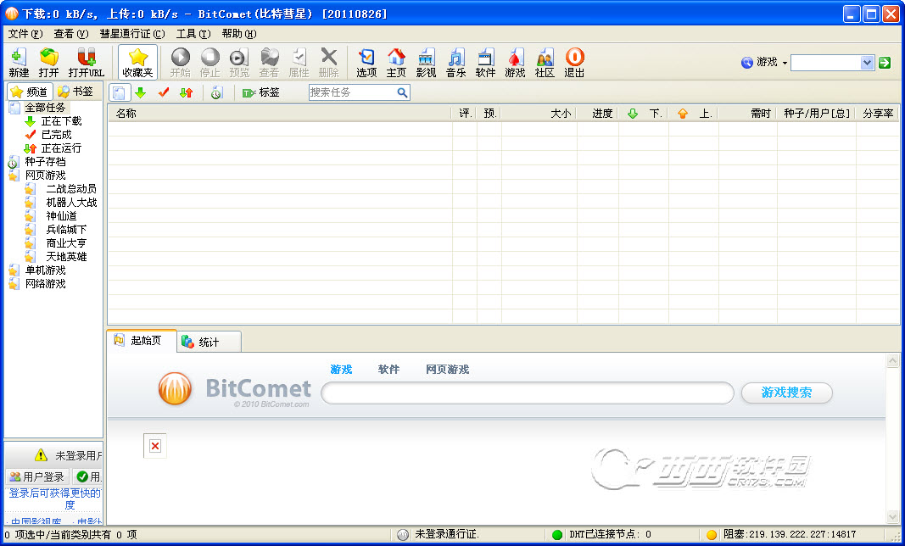Collapse the 网页游戏 tree node
Image resolution: width=905 pixels, height=546 pixels.
45,175
